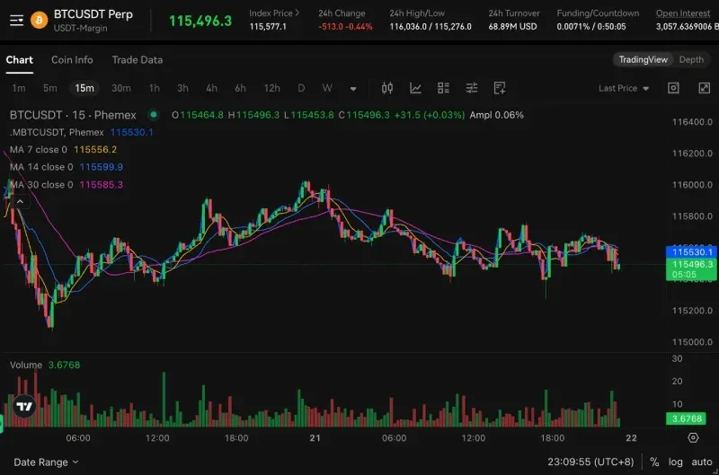Click the Open Interest label

pos(683,13)
